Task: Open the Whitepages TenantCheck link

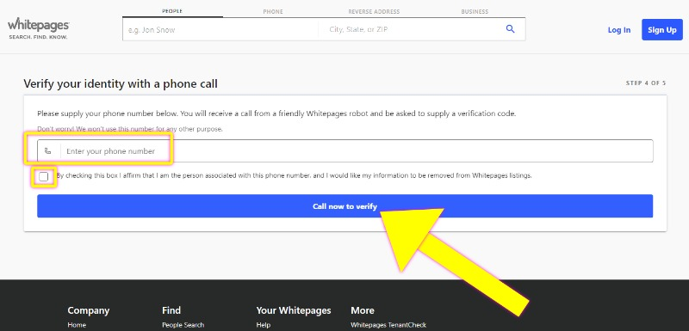Action: (x=388, y=325)
